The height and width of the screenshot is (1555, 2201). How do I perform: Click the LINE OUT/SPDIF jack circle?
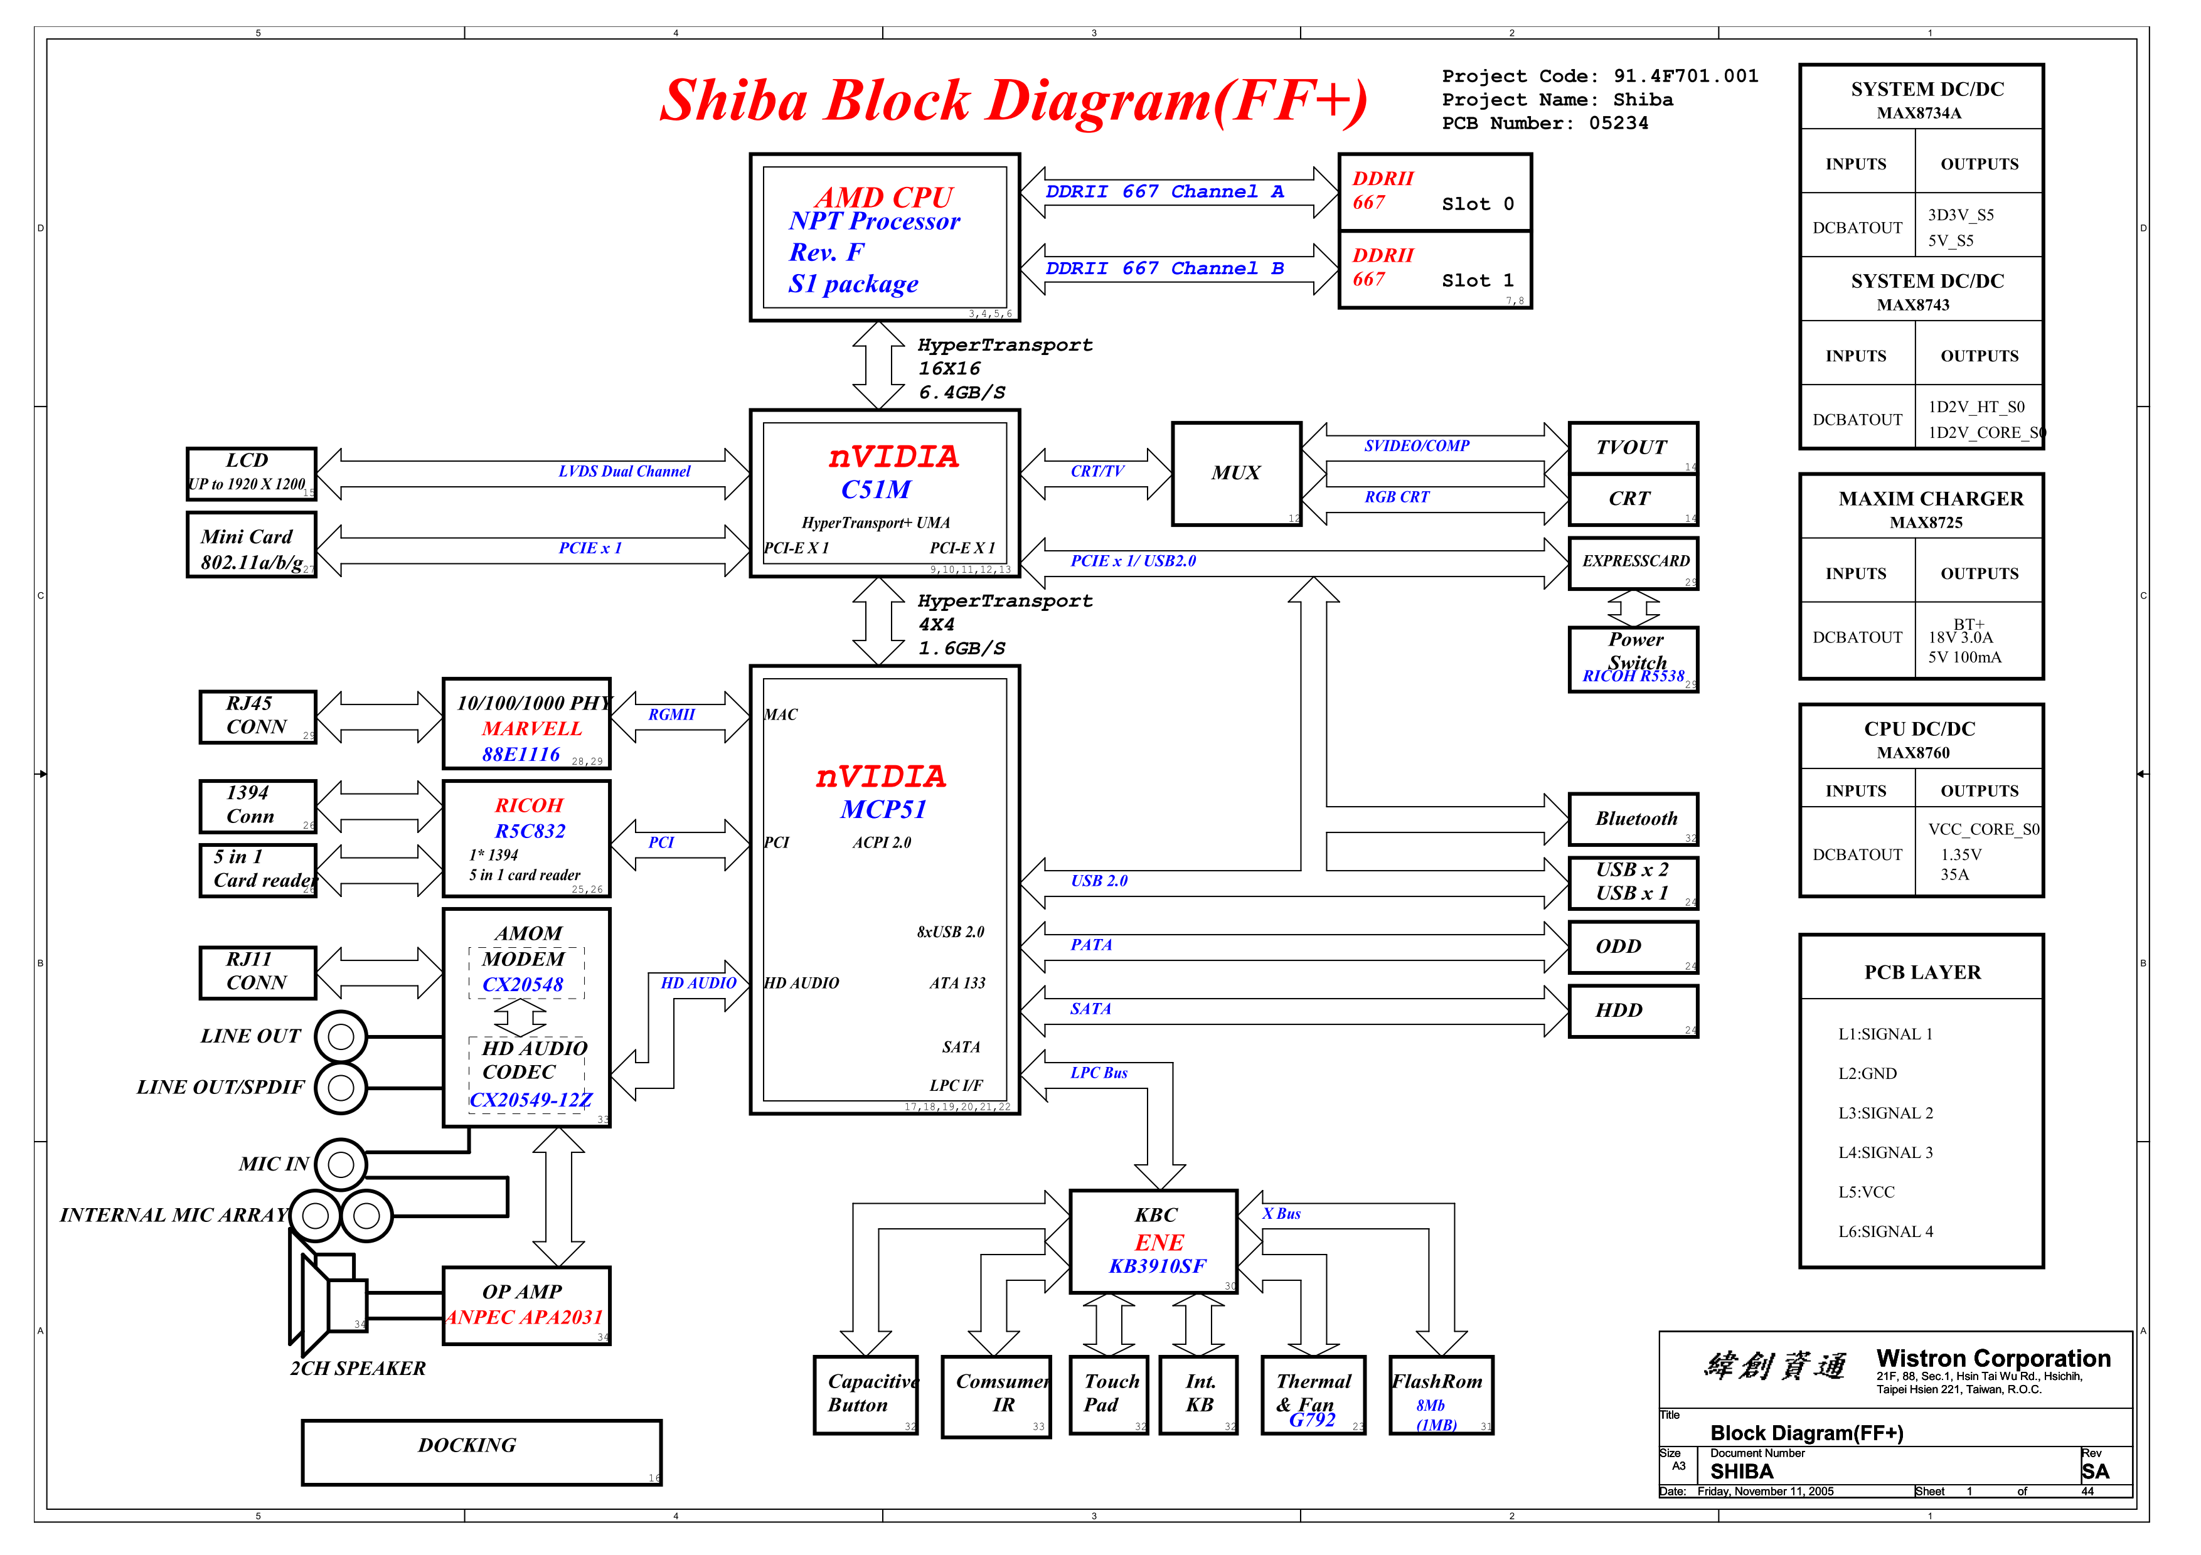(x=340, y=1088)
